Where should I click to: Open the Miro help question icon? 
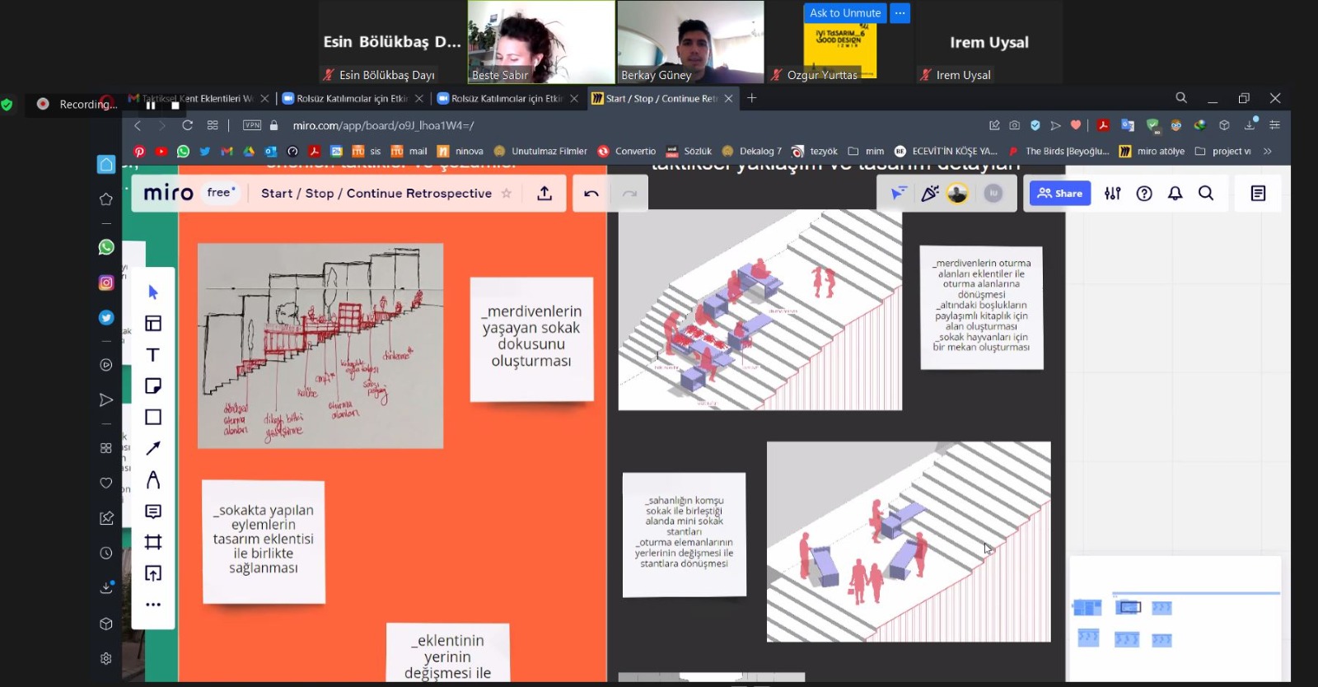click(1144, 194)
